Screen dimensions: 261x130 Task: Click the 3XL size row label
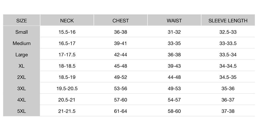pos(21,89)
